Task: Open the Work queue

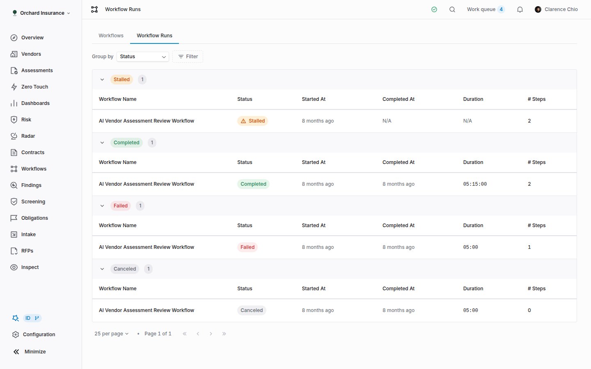Action: point(486,9)
